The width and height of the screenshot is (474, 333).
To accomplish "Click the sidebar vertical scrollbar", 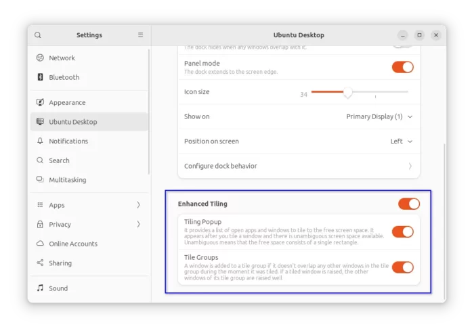I will [x=149, y=112].
